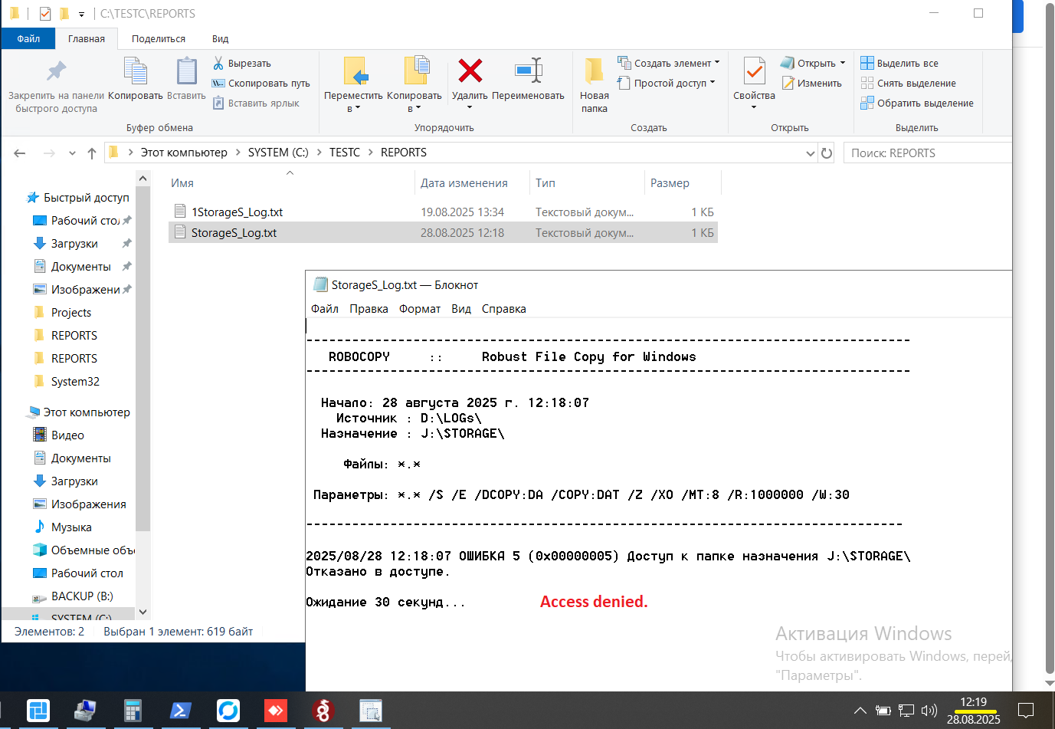The image size is (1055, 729).
Task: Open the volume speaker tray icon
Action: [x=929, y=711]
